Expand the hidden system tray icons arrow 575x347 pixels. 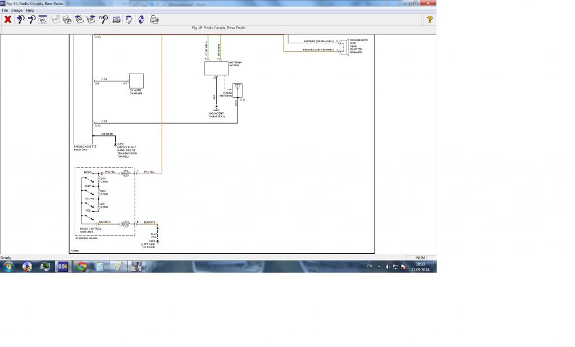tap(379, 267)
